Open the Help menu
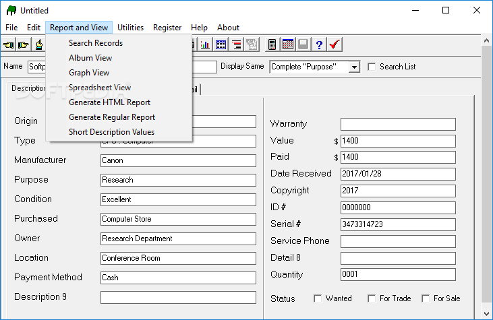 [200, 28]
